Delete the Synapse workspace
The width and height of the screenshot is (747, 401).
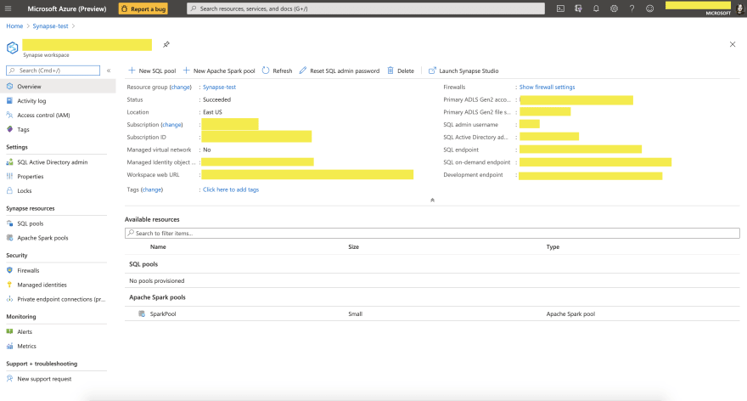click(x=401, y=71)
